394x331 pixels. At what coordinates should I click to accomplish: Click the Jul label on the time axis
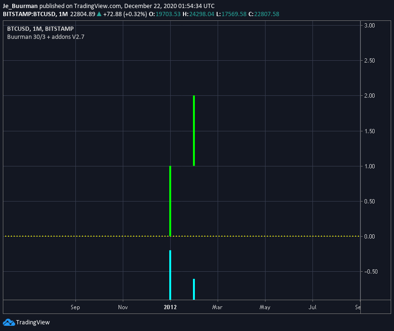(x=312, y=307)
